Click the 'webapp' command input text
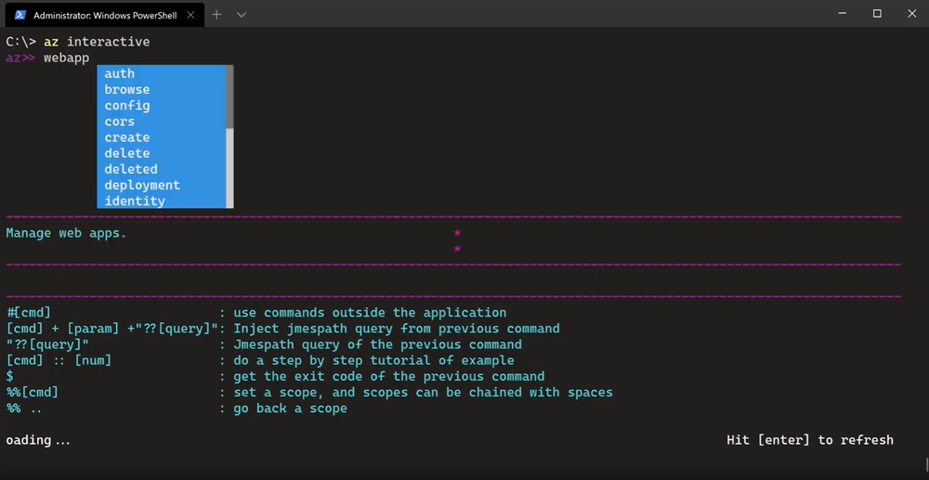 (66, 58)
